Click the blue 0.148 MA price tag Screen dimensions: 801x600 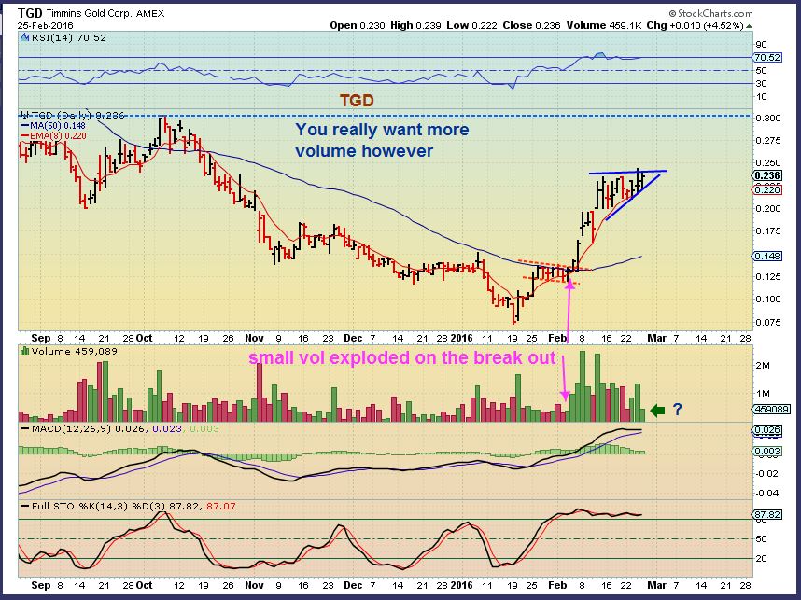[767, 256]
